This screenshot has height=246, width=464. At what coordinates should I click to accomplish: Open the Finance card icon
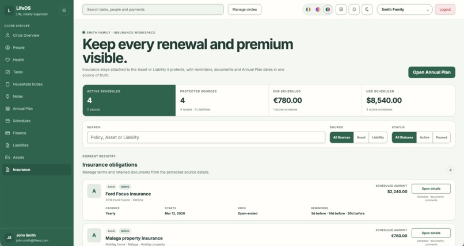[x=7, y=133]
